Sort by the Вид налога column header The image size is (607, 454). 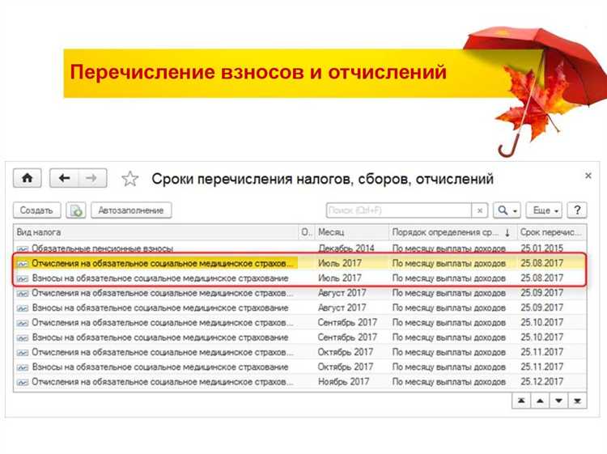(x=155, y=232)
